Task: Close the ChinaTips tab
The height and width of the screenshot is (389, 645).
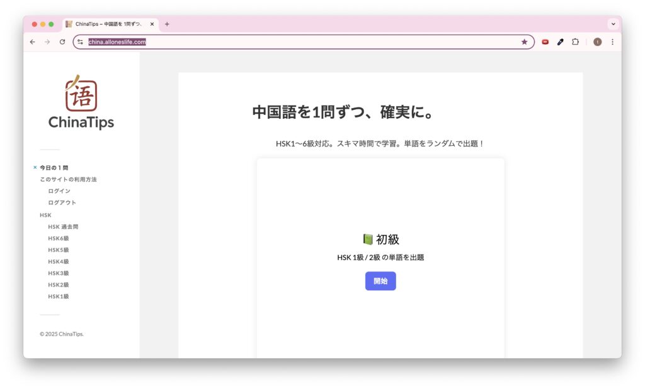Action: (152, 24)
